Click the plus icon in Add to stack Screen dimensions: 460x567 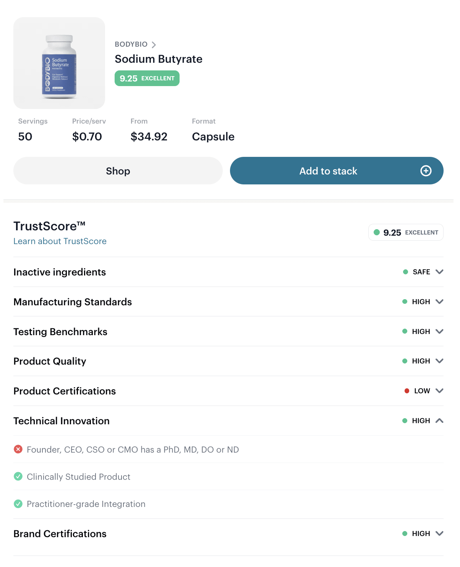pyautogui.click(x=426, y=171)
